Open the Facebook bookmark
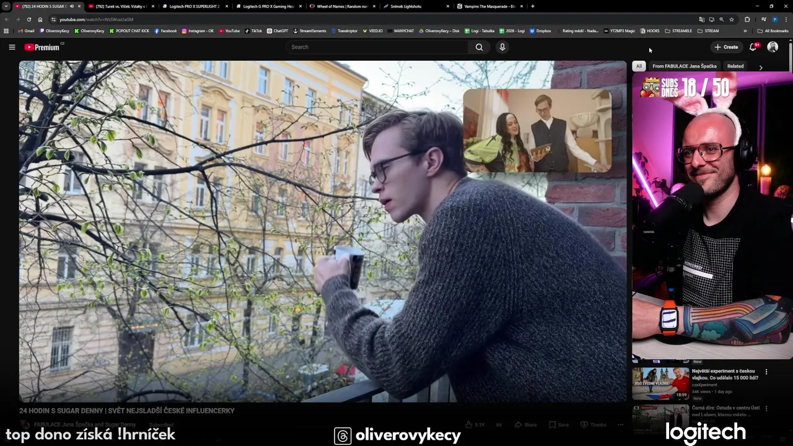Image resolution: width=793 pixels, height=446 pixels. pyautogui.click(x=165, y=31)
